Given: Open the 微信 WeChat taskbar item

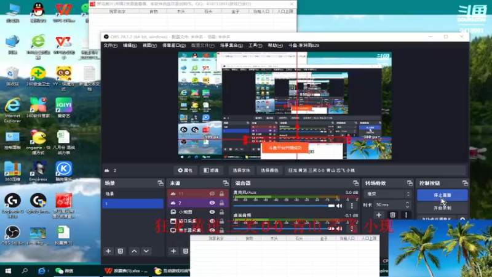Looking at the screenshot, I should [x=65, y=271].
